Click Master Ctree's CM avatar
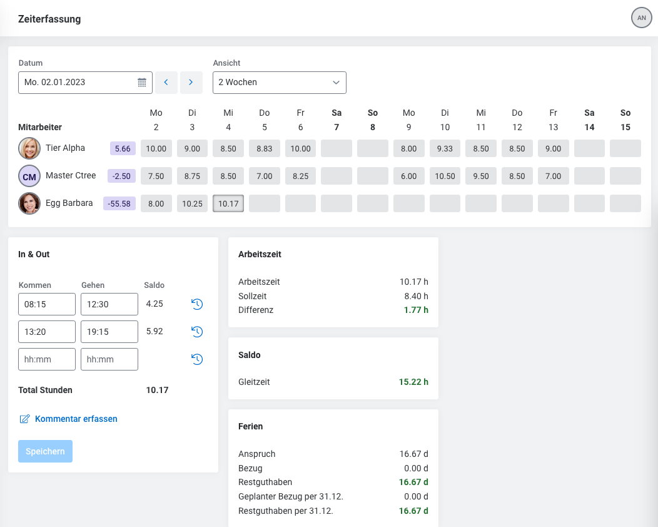Viewport: 658px width, 527px height. (29, 177)
